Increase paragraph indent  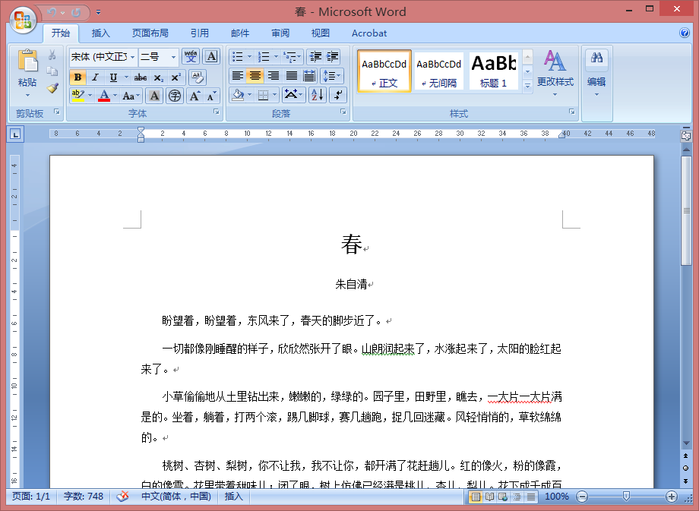pos(332,57)
